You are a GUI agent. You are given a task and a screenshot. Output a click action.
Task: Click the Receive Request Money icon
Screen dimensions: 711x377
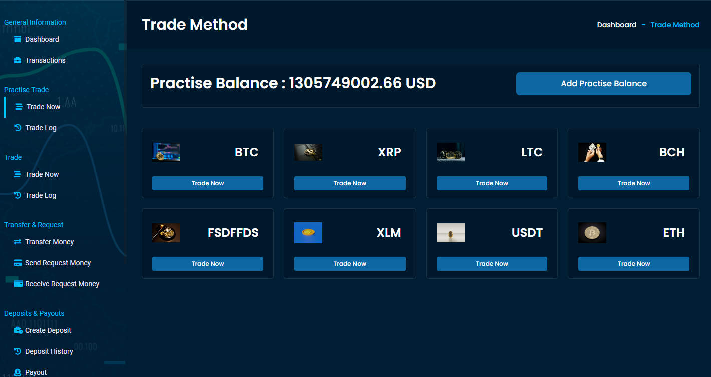[18, 284]
